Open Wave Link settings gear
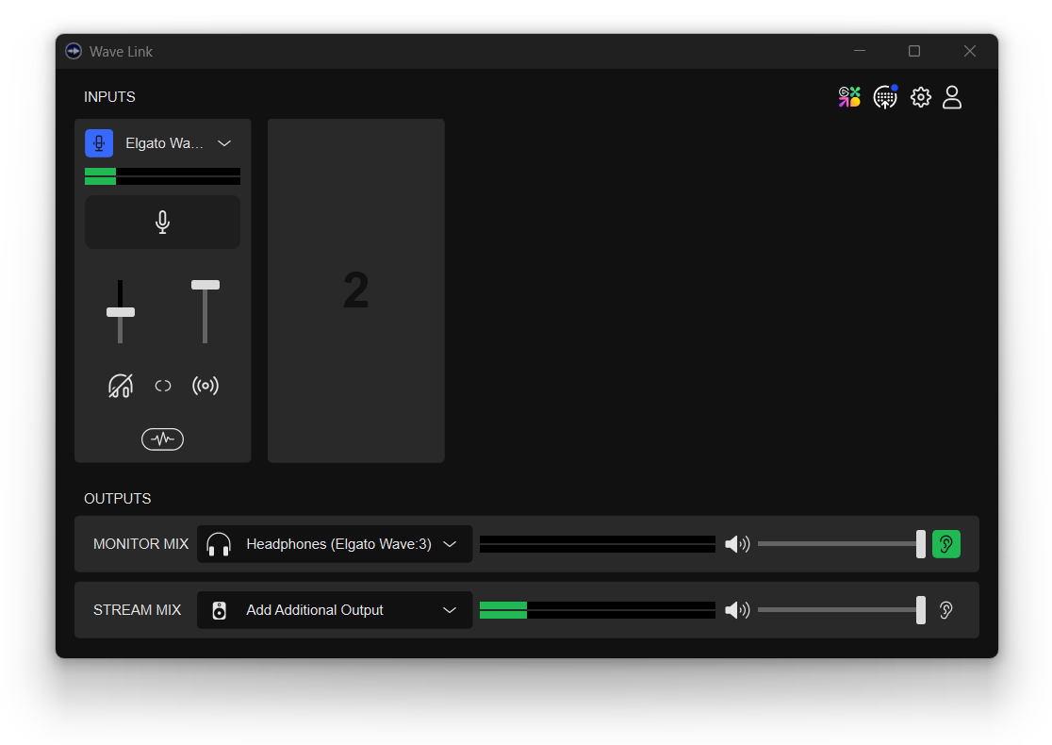This screenshot has width=1052, height=745. [x=920, y=96]
